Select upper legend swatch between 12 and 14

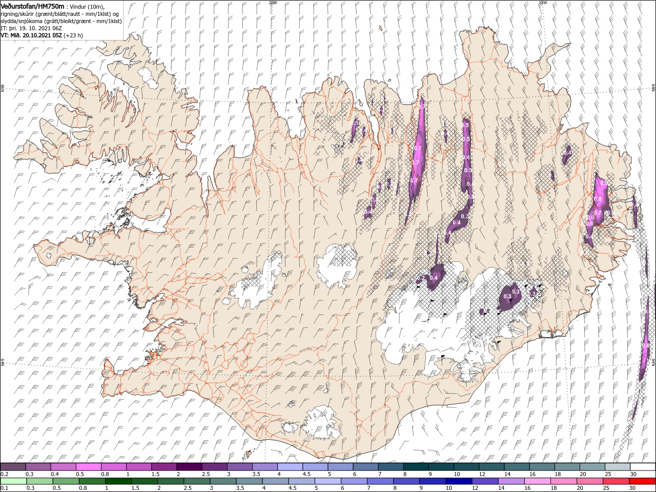(491, 467)
